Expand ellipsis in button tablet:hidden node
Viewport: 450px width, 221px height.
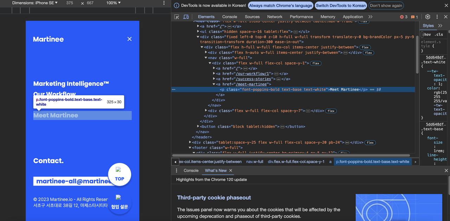click(x=282, y=127)
